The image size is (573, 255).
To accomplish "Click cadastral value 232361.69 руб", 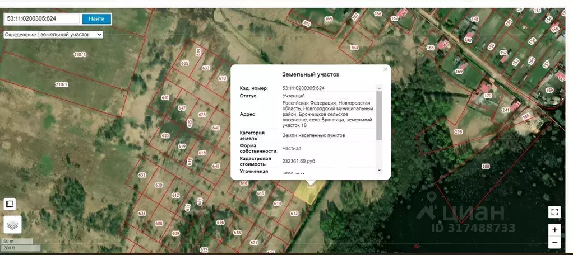I will tap(299, 161).
